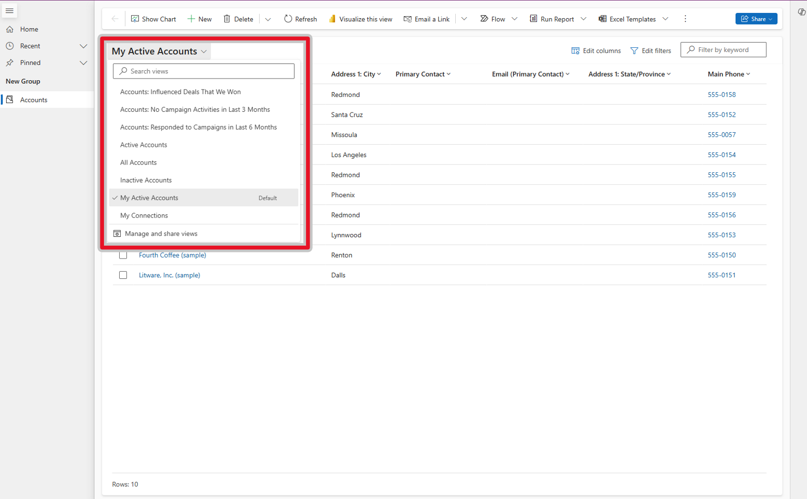Select Accounts: No Campaign Activities in Last 3 Months

[x=204, y=109]
